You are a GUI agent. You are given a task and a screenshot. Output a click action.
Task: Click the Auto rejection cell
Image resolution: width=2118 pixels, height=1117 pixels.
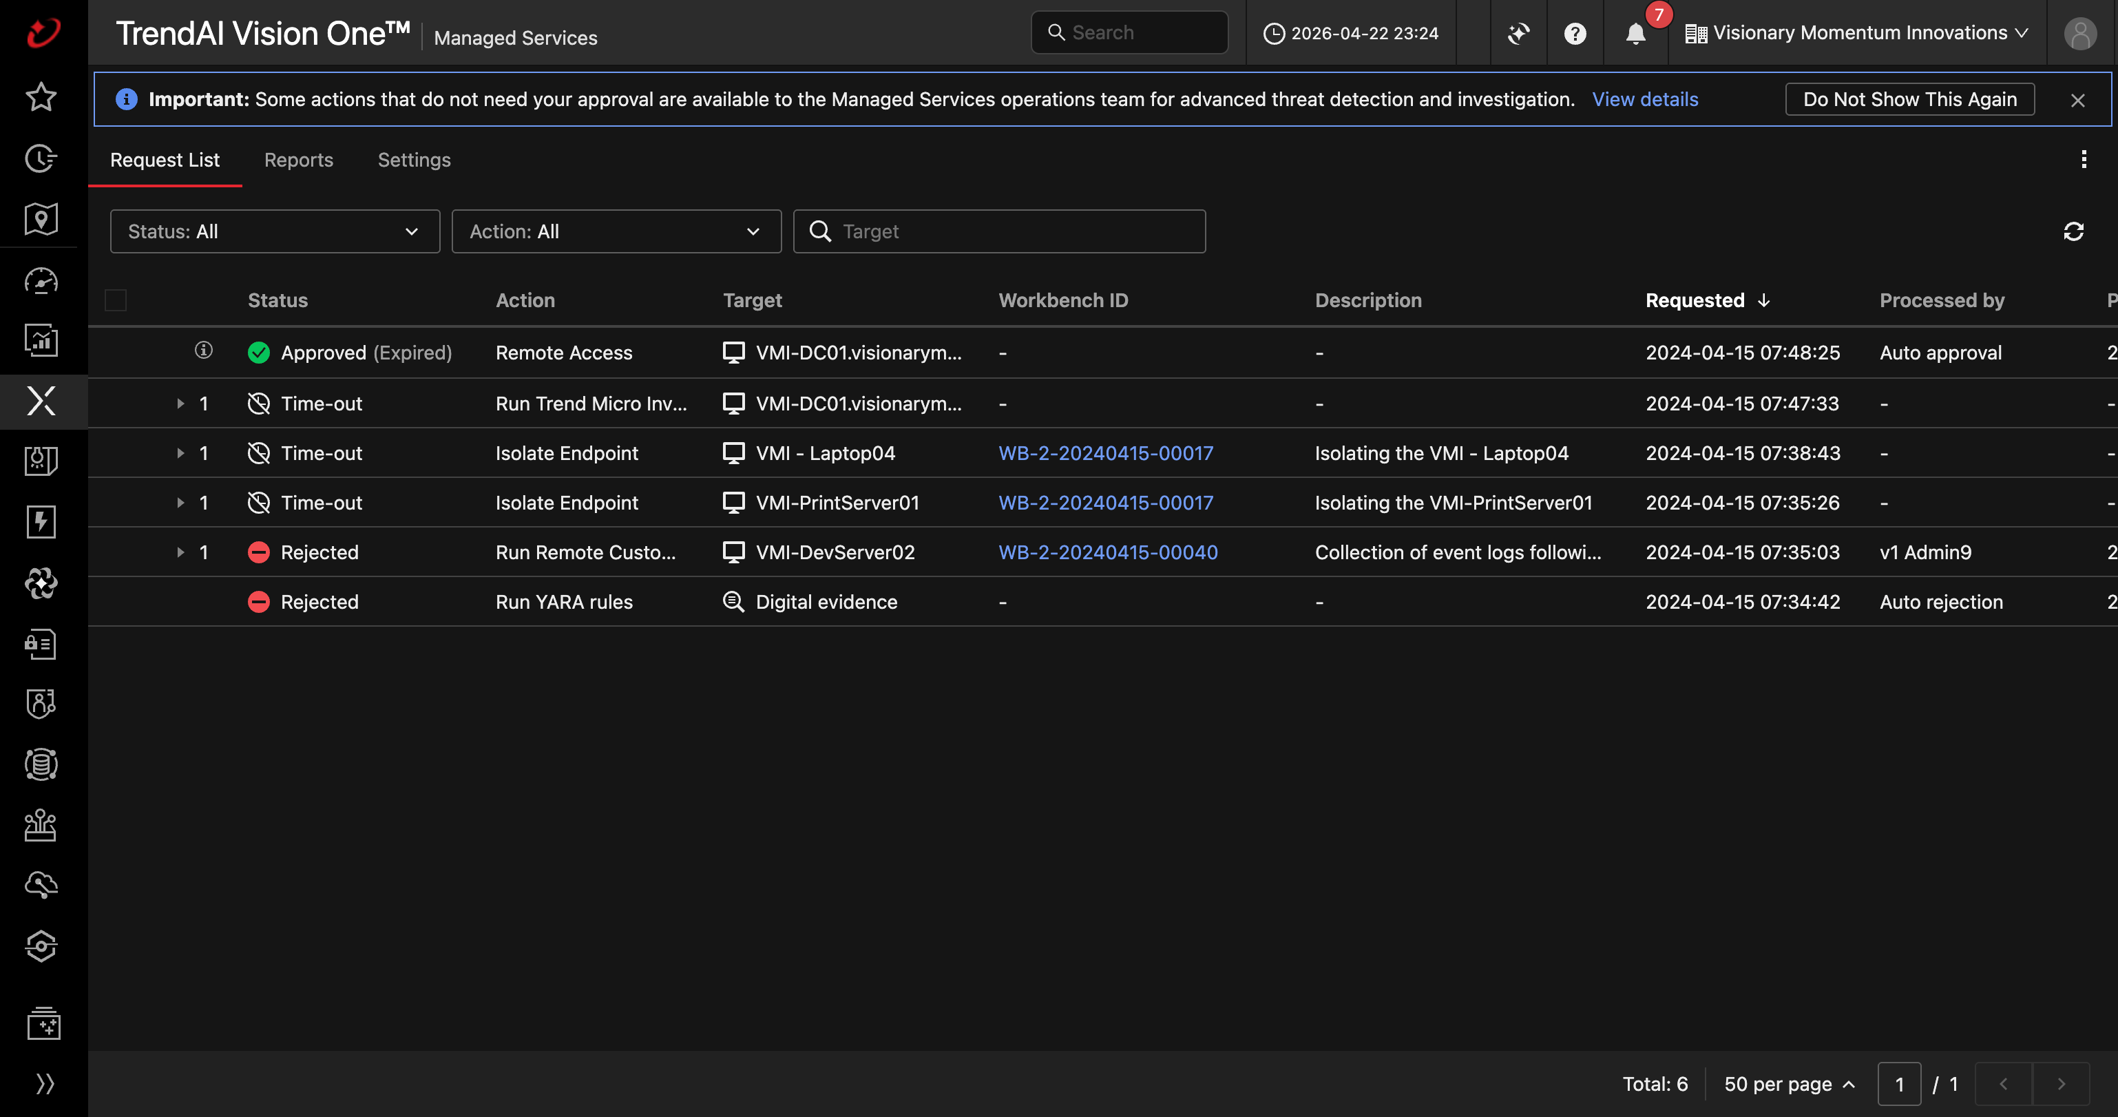tap(1941, 601)
